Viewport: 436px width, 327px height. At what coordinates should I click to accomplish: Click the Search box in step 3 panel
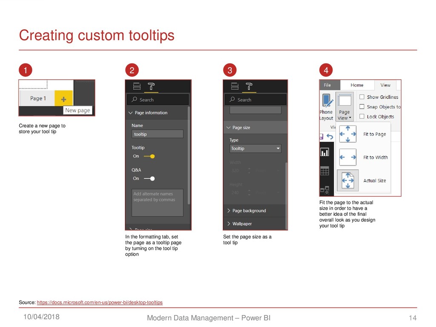255,100
